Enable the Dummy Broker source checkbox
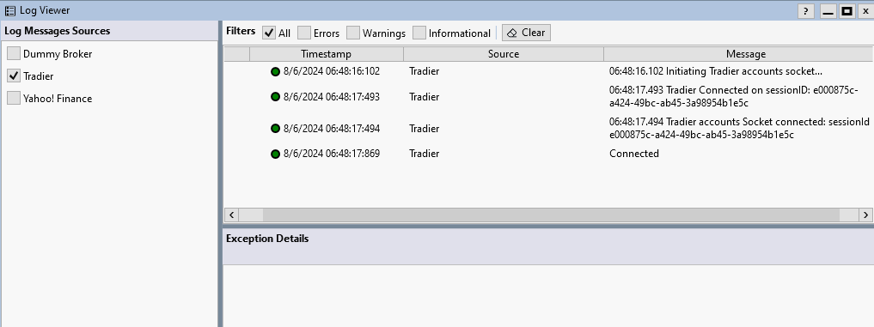Screen dimensions: 874x327 click(x=14, y=53)
